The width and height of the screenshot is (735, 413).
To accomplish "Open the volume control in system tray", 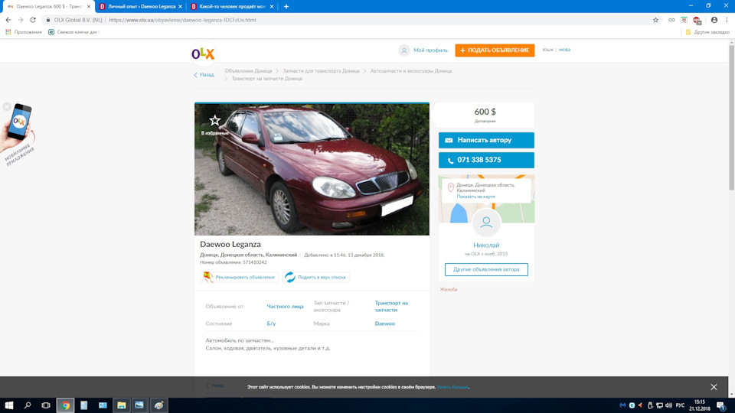I will (668, 405).
